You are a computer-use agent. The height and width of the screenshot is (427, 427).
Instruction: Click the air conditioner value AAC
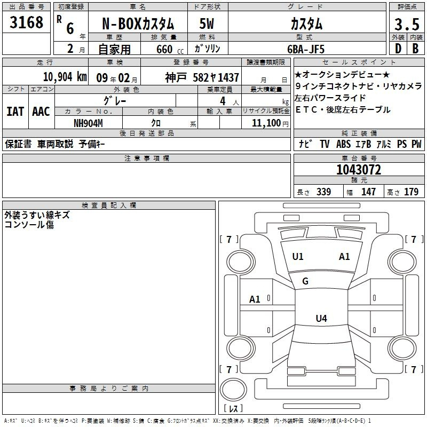[41, 112]
